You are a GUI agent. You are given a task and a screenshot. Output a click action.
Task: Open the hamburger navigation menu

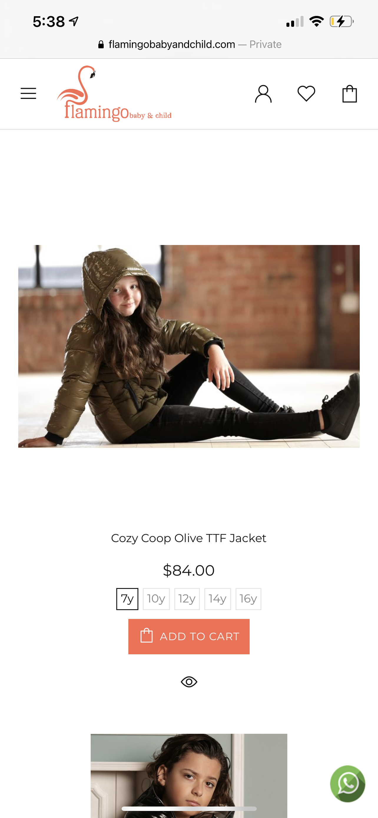point(28,94)
